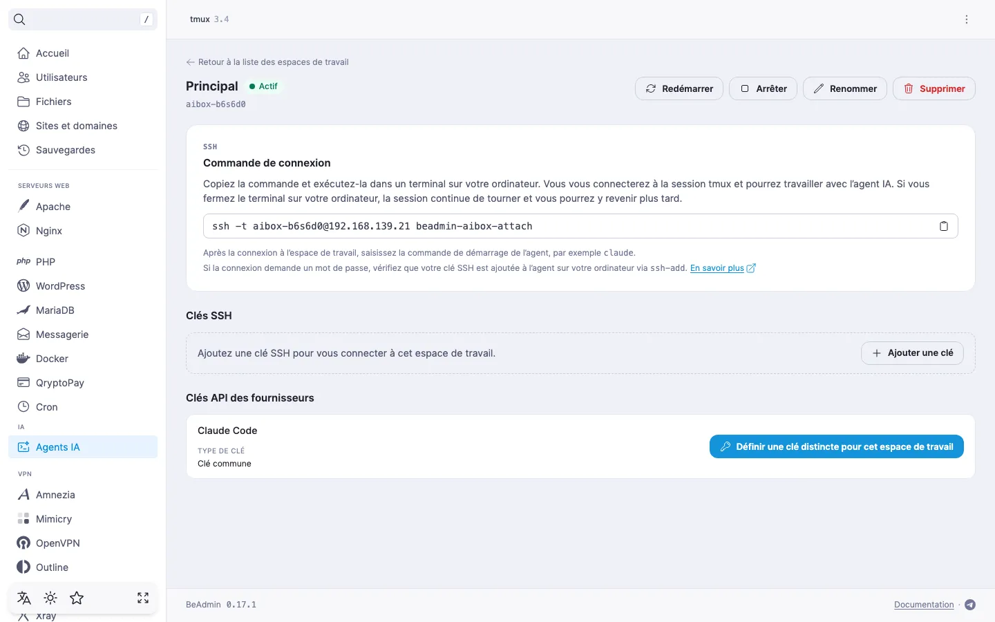Click the SSH connection command field
Image resolution: width=995 pixels, height=622 pixels.
(580, 226)
